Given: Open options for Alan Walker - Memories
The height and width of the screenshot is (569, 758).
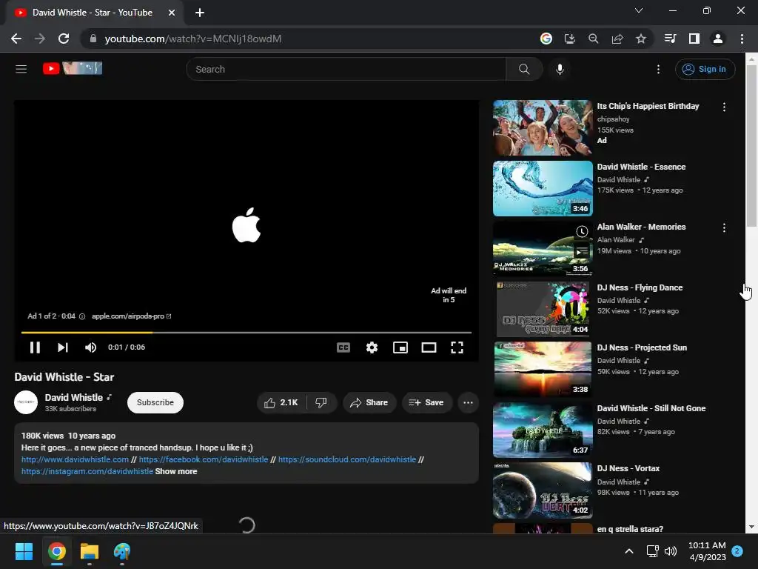Looking at the screenshot, I should coord(724,228).
